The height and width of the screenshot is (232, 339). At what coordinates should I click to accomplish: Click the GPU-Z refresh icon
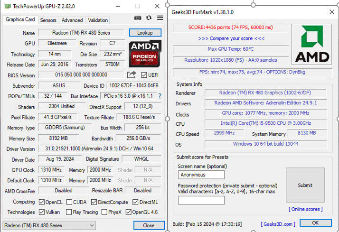[149, 18]
